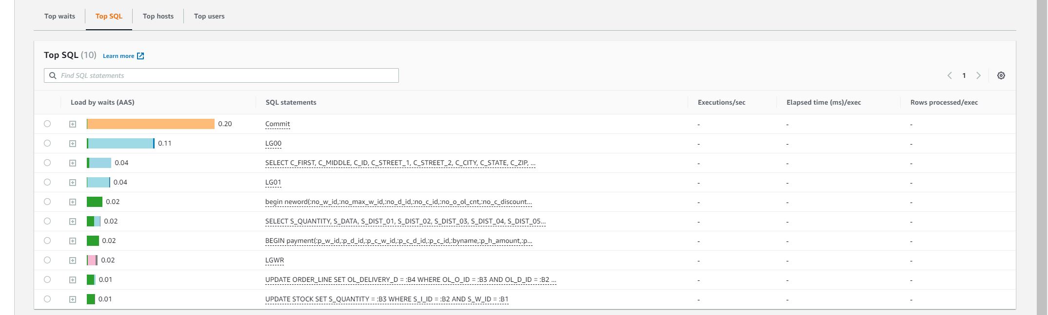Go to previous page of SQL results
The width and height of the screenshot is (1048, 315).
[x=949, y=75]
